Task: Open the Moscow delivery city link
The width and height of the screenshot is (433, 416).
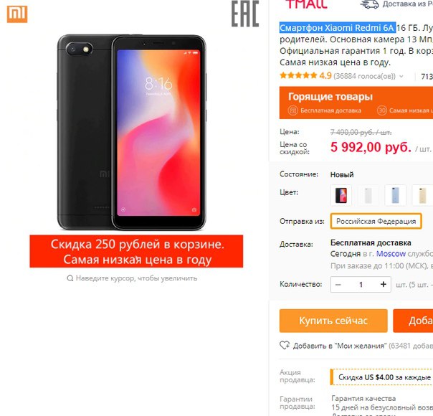Action: tap(391, 254)
